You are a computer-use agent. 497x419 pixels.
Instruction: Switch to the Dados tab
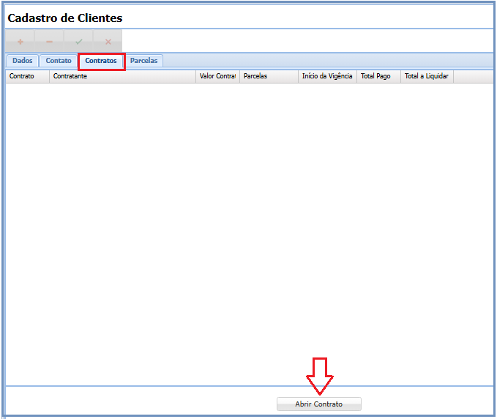pos(22,61)
